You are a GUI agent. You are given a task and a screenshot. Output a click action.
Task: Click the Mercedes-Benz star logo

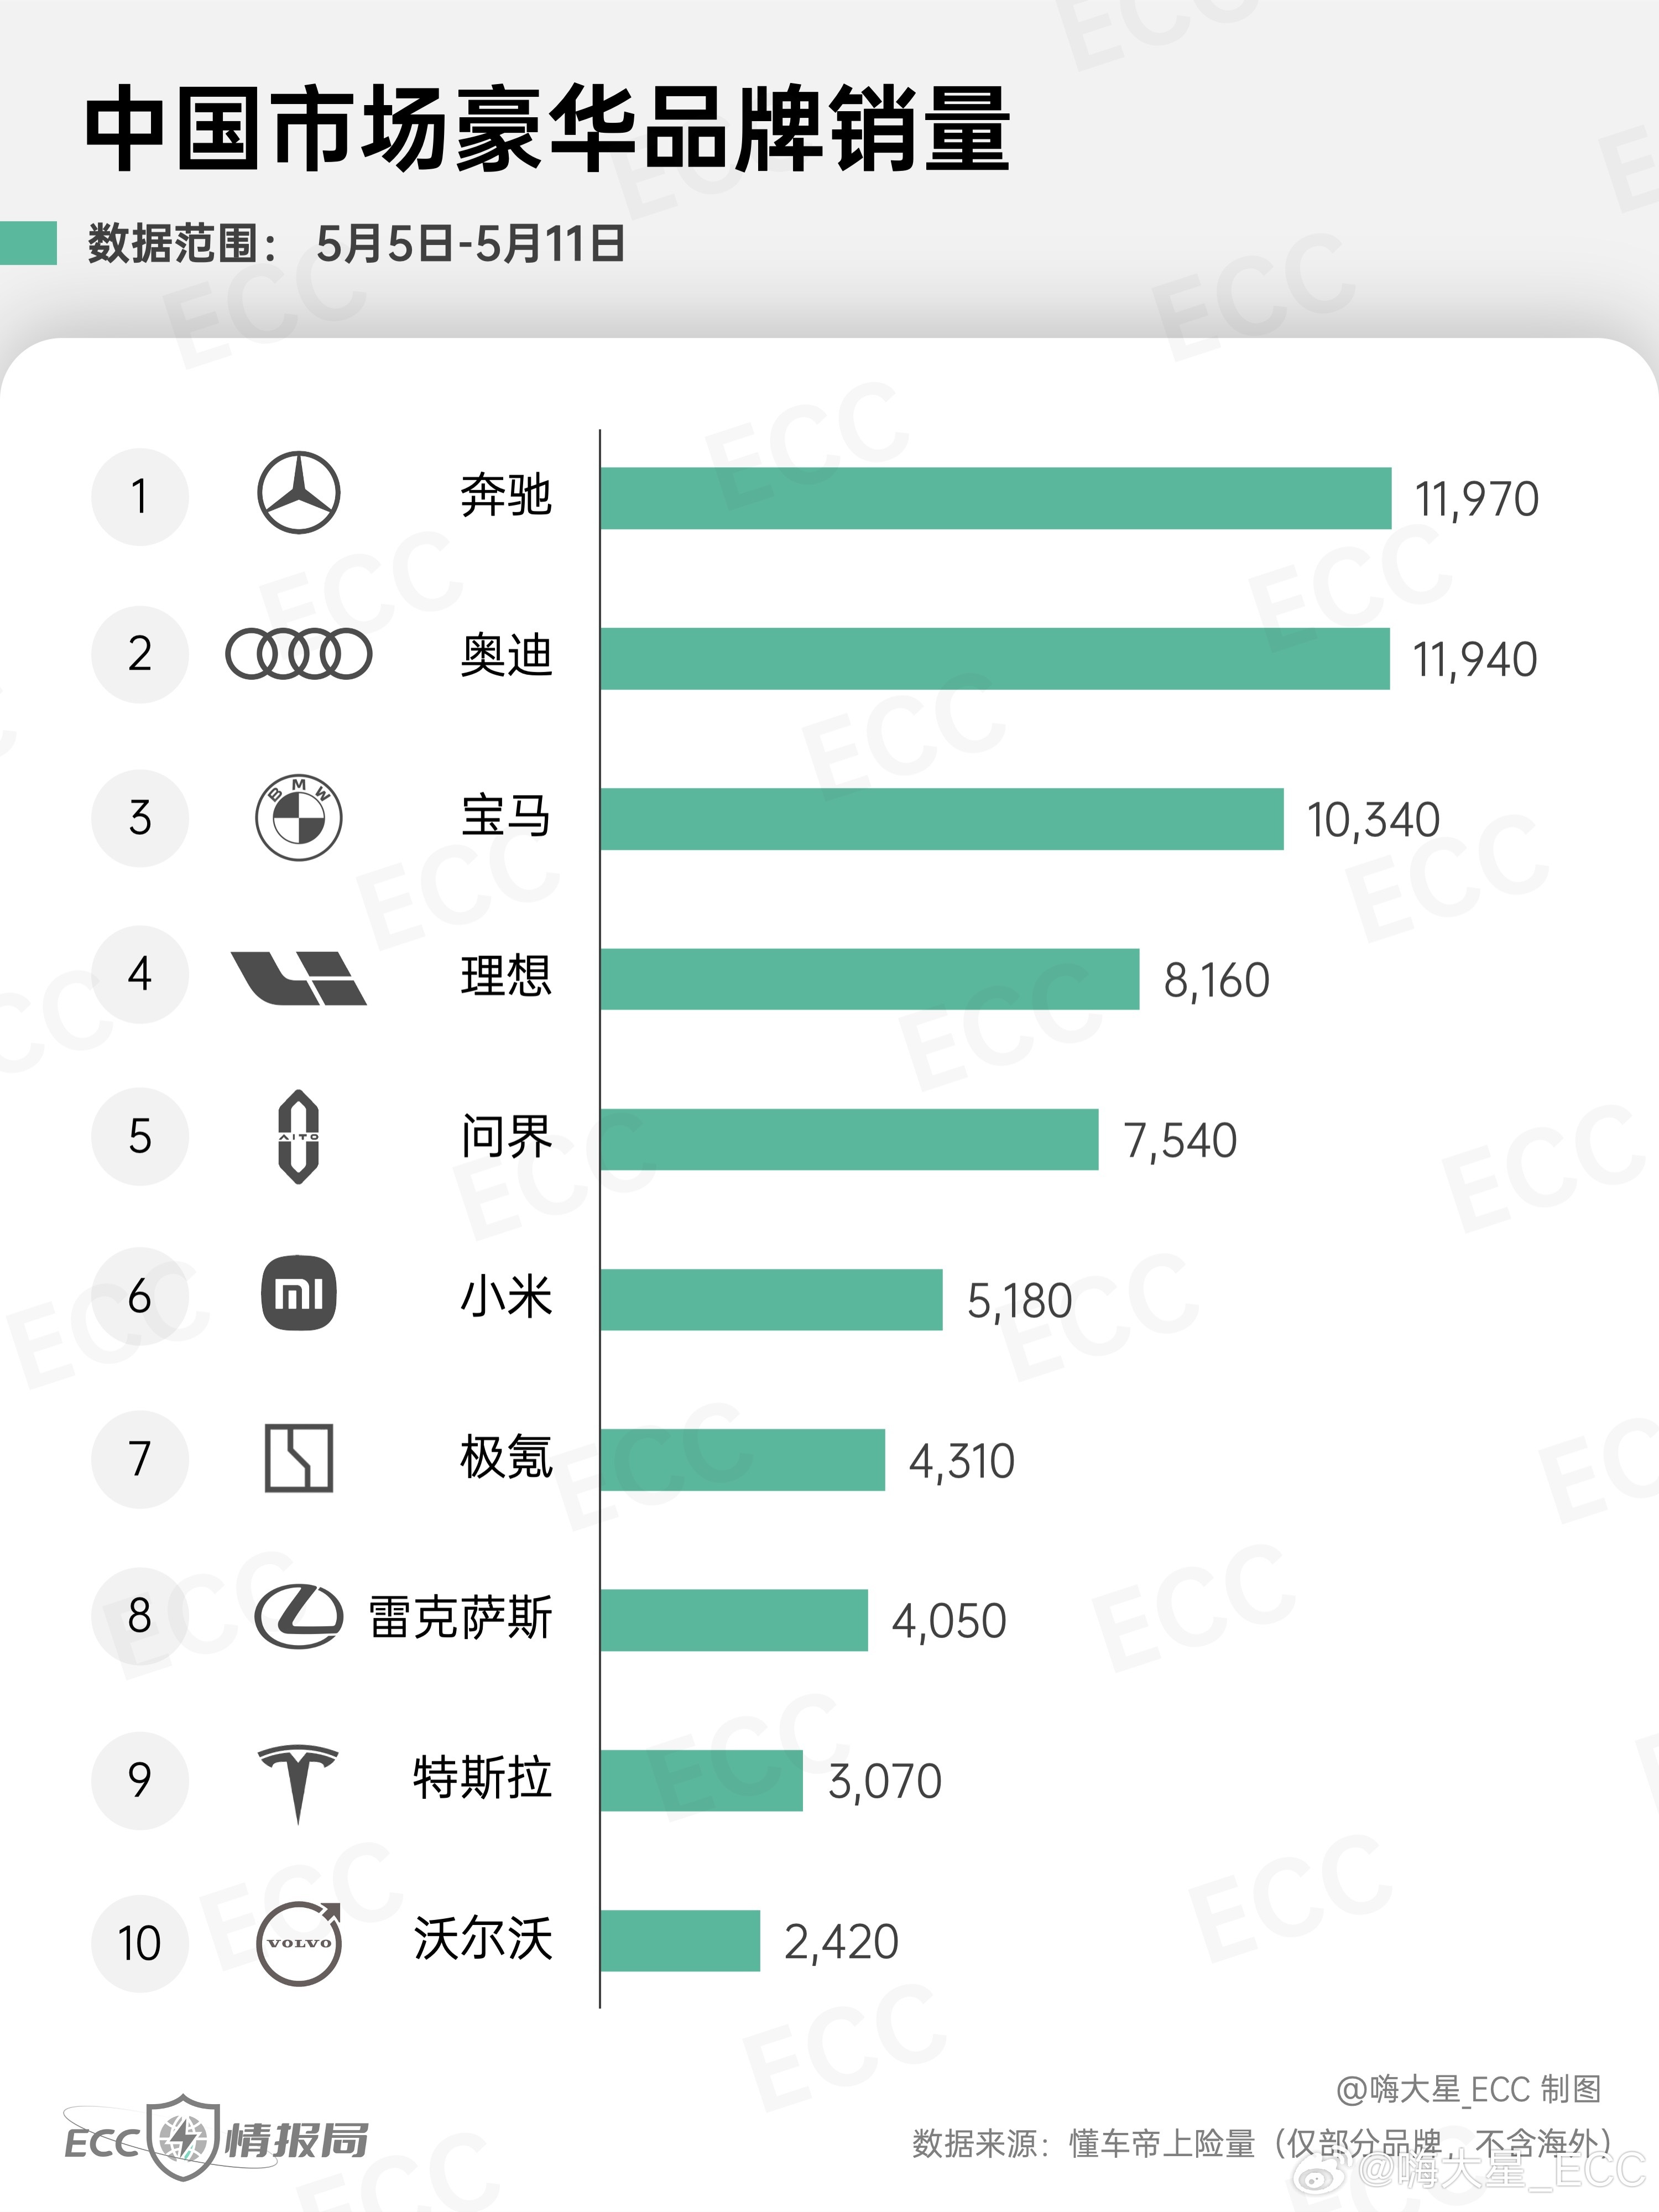tap(299, 493)
